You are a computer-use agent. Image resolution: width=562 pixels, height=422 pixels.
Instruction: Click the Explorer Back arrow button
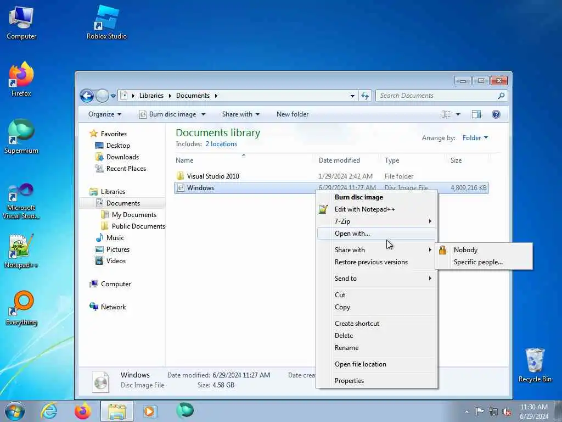point(87,96)
